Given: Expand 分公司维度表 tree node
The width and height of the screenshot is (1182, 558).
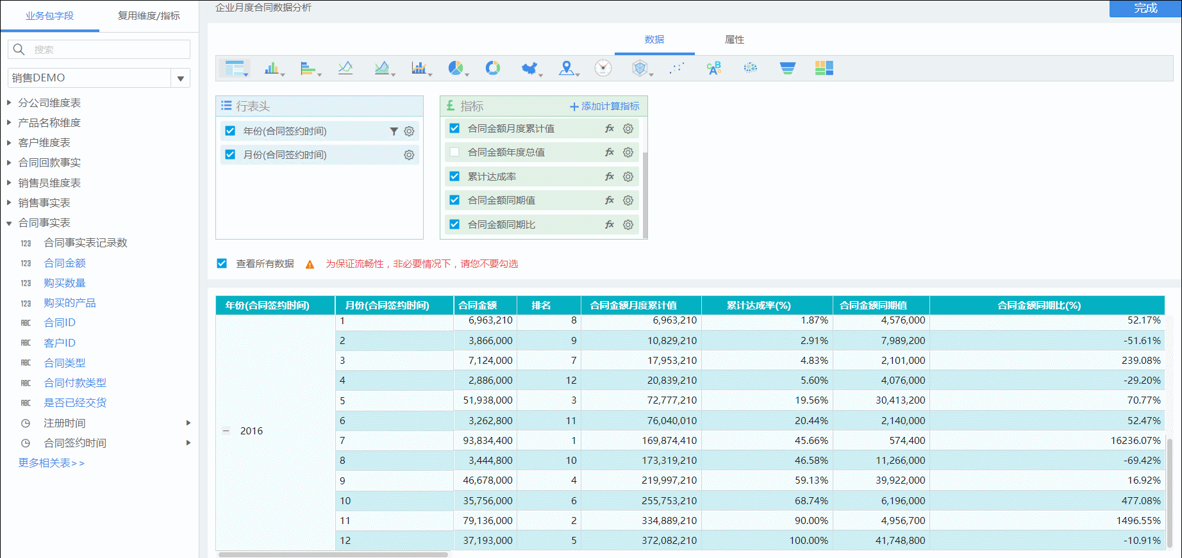Looking at the screenshot, I should point(9,103).
